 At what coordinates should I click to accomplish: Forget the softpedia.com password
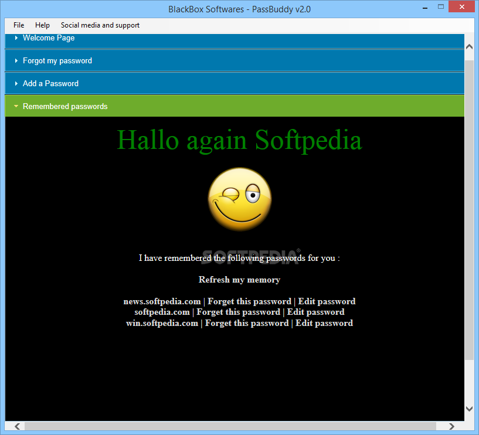(238, 312)
